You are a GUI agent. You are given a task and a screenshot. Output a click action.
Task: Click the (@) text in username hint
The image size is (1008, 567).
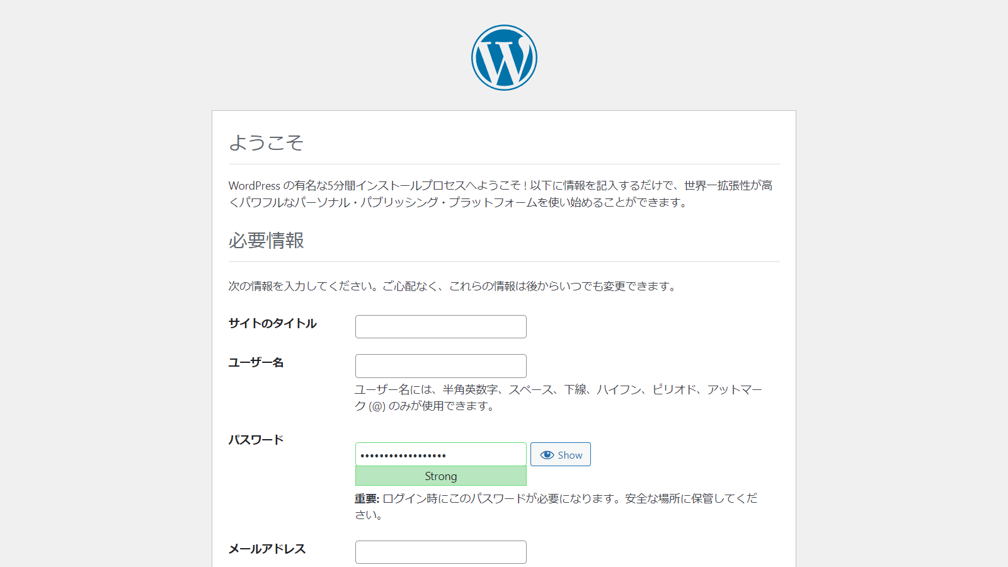[377, 406]
